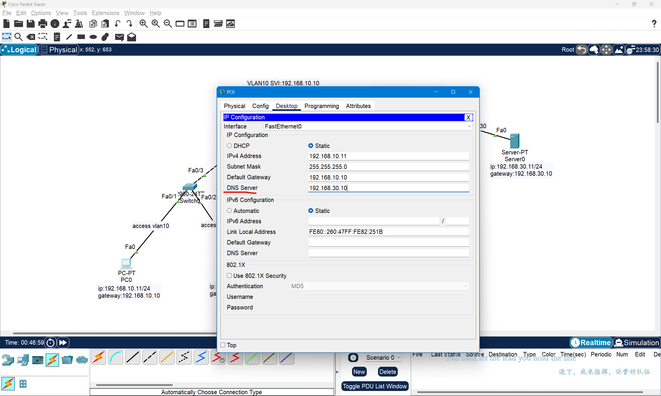This screenshot has width=661, height=396.
Task: Choose the Select tool in secondary toolbar
Action: (x=6, y=37)
